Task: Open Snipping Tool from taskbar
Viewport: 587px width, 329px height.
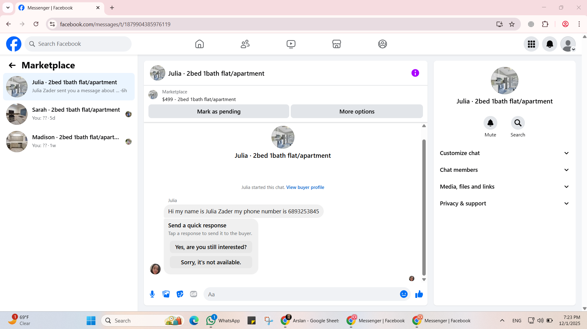Action: point(269,320)
